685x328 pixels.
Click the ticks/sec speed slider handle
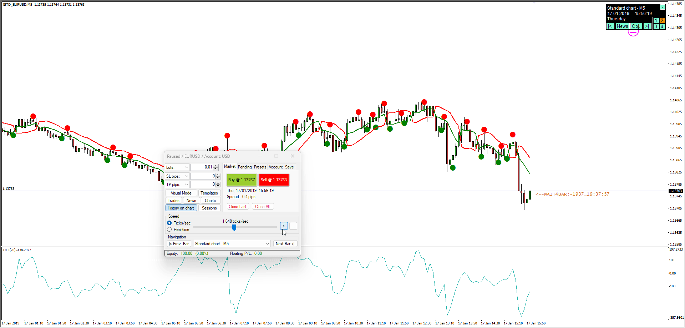234,227
